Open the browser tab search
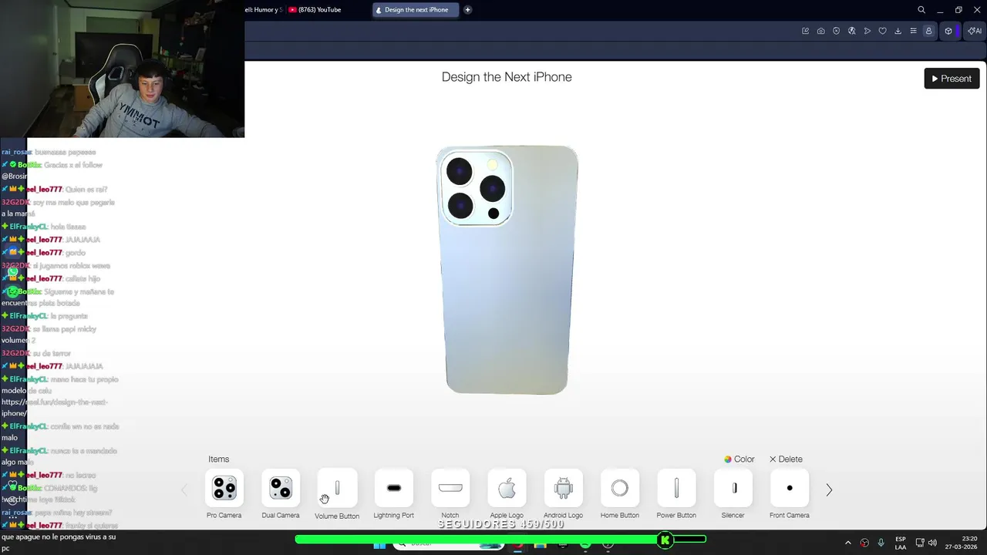Screen dimensions: 987x555 [x=921, y=10]
